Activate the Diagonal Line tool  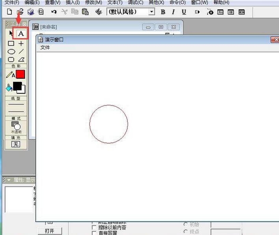coord(21,52)
